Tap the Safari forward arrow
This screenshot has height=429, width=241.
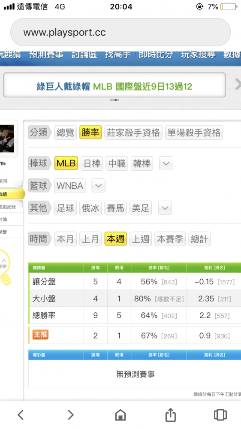click(71, 415)
